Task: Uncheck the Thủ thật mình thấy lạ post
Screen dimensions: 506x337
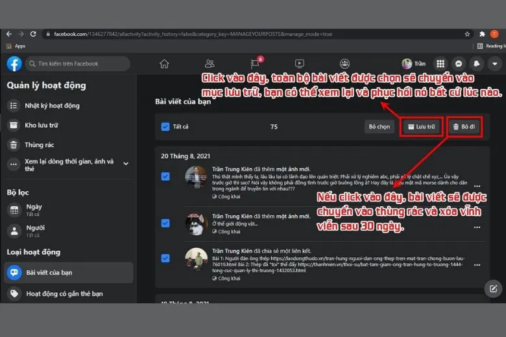Action: [165, 176]
